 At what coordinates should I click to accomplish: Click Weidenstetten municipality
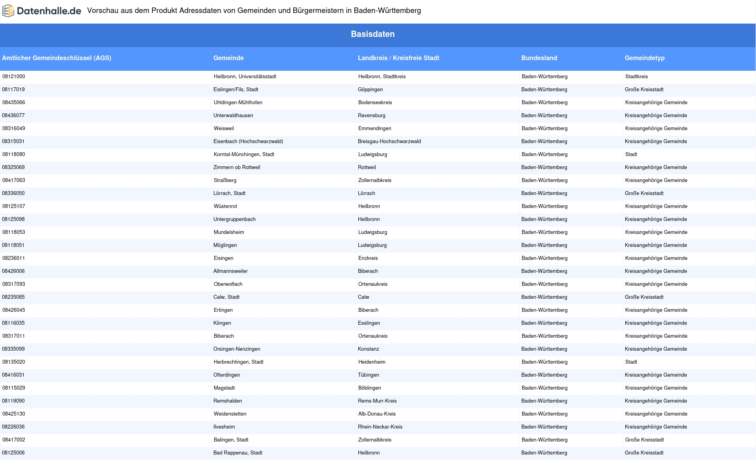tap(230, 414)
